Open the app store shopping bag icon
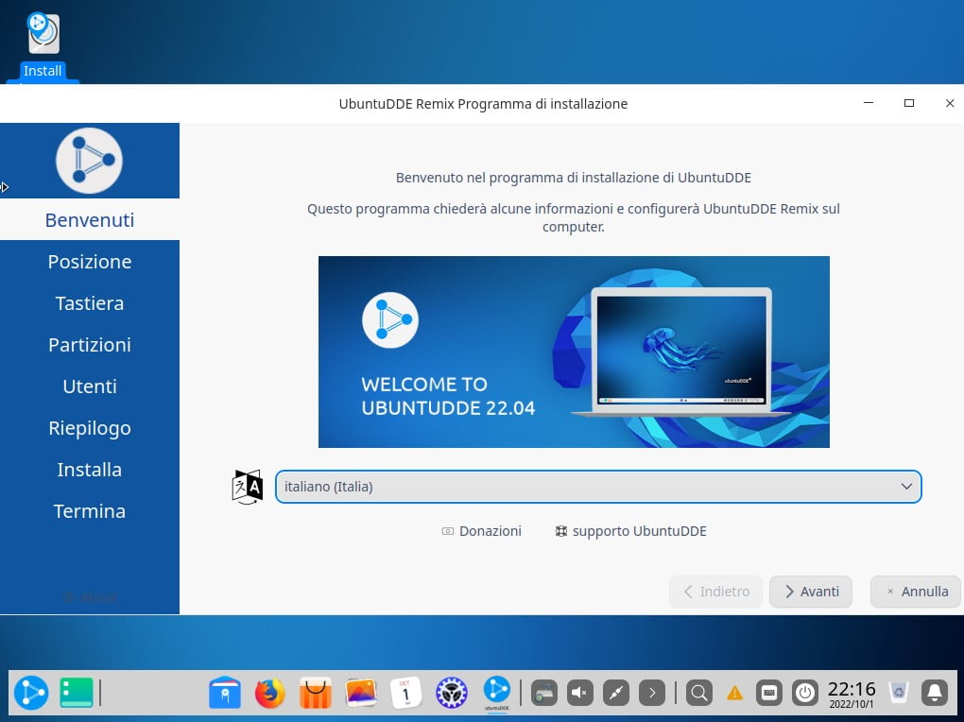 [316, 693]
